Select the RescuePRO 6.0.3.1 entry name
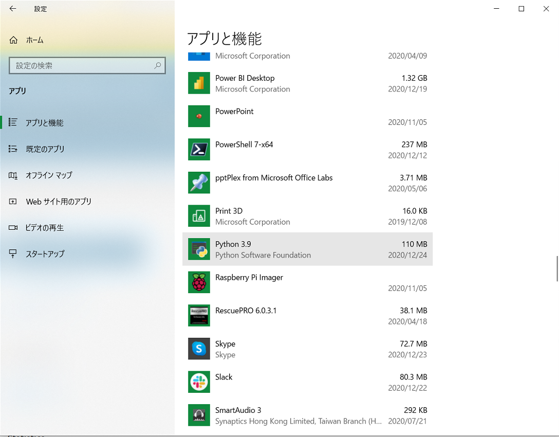Image resolution: width=559 pixels, height=437 pixels. (x=246, y=311)
